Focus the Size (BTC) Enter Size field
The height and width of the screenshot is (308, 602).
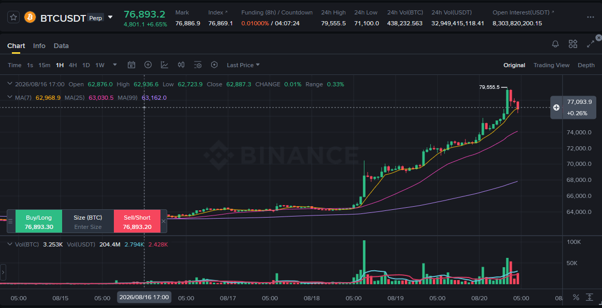[88, 227]
